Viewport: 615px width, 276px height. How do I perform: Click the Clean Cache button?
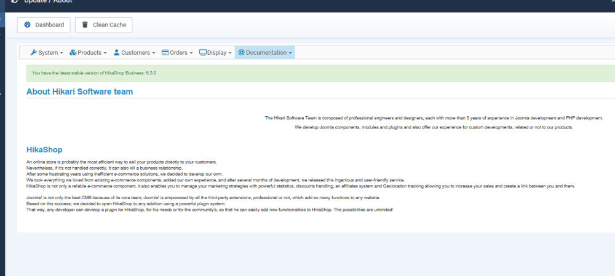pyautogui.click(x=103, y=25)
